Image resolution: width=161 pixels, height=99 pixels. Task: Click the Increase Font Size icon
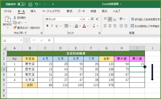pos(93,19)
